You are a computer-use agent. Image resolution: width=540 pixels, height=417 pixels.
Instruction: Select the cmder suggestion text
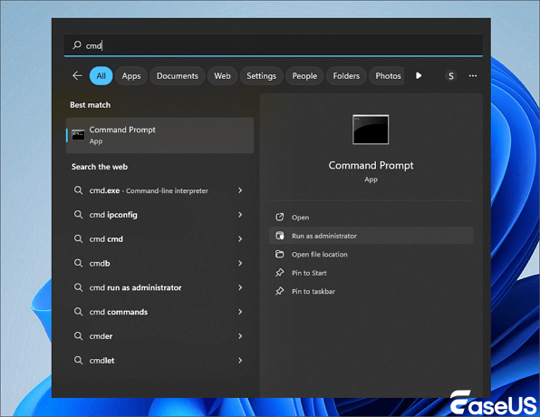click(101, 336)
